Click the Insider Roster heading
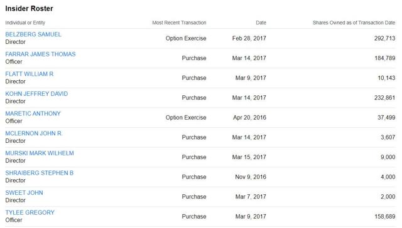Image resolution: width=402 pixels, height=228 pixels. [x=30, y=8]
